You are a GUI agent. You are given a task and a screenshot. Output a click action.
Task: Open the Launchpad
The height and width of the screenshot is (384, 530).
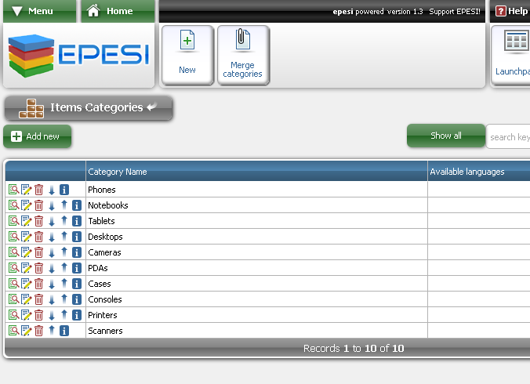[x=514, y=54]
